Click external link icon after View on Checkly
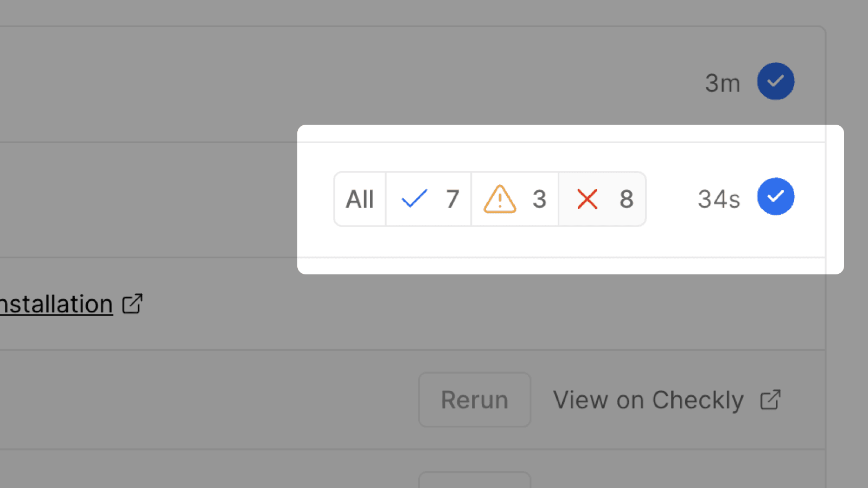 click(770, 400)
